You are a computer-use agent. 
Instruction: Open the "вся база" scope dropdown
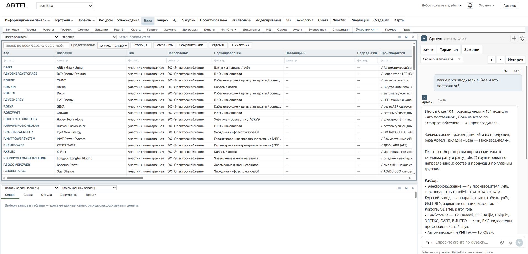pos(65,6)
